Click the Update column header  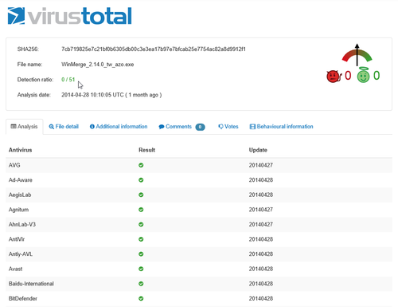point(258,150)
